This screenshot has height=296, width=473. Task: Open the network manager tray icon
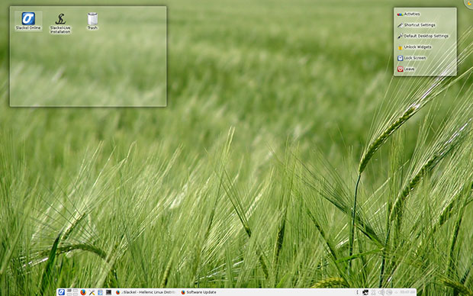(x=365, y=292)
